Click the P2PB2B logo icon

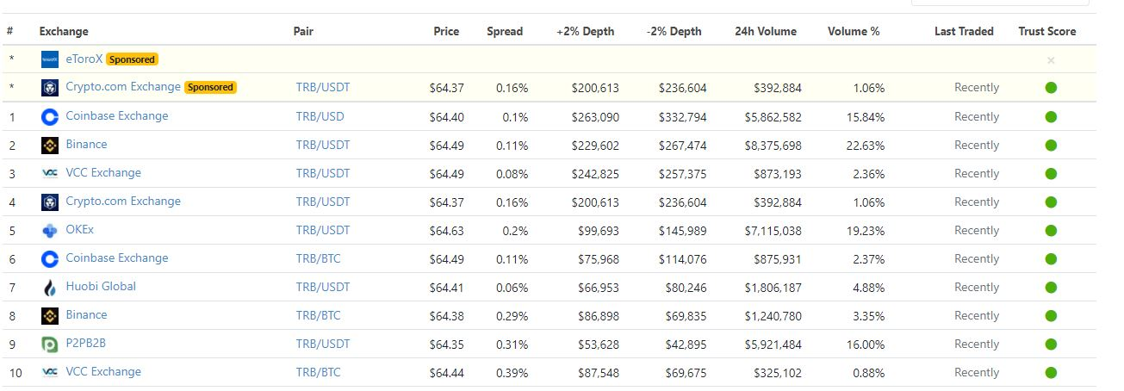50,344
